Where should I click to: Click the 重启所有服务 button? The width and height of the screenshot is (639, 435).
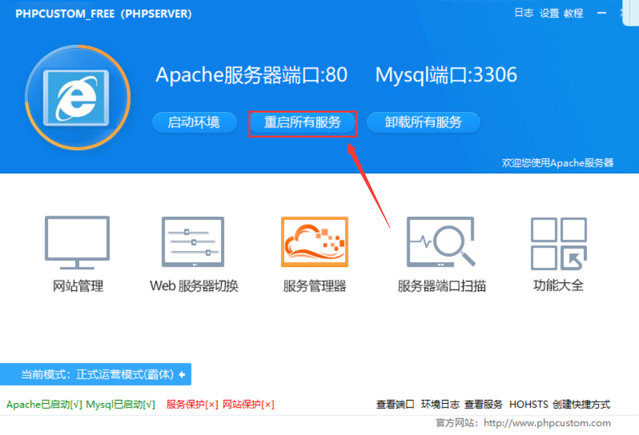click(302, 122)
